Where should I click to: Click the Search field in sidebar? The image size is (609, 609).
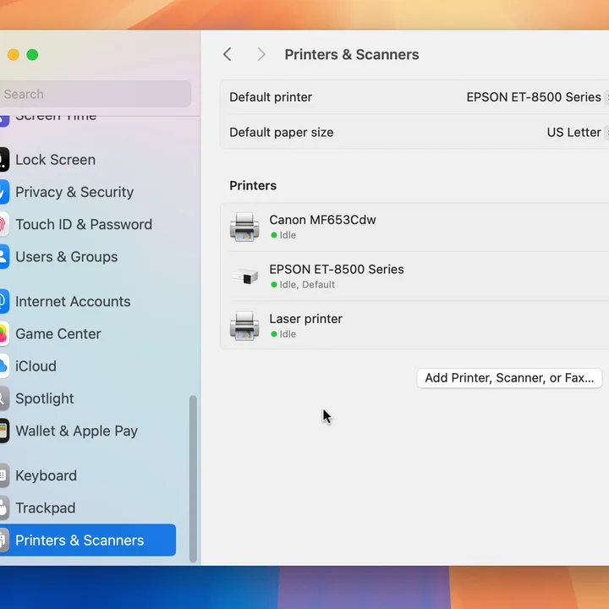coord(96,94)
